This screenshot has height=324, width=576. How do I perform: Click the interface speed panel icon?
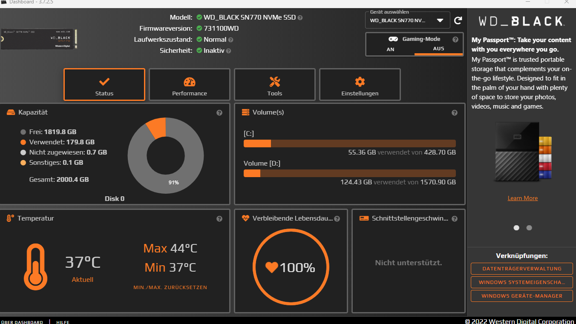click(364, 218)
